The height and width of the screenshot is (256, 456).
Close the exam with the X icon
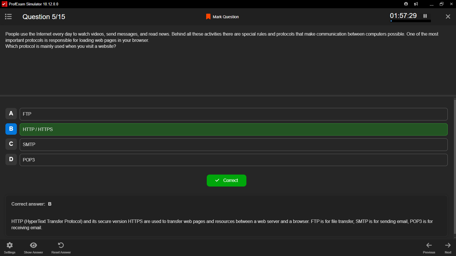click(448, 17)
